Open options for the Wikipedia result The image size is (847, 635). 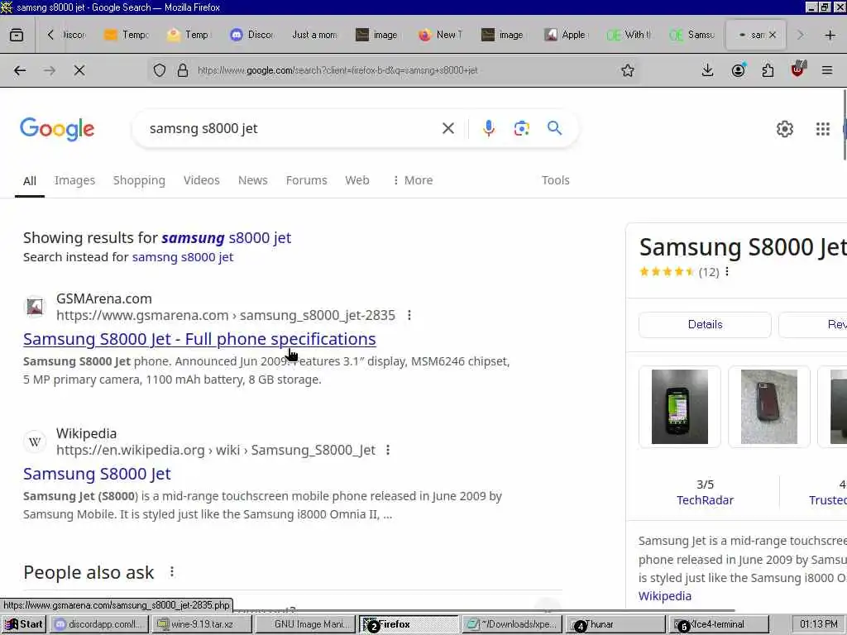pyautogui.click(x=388, y=450)
